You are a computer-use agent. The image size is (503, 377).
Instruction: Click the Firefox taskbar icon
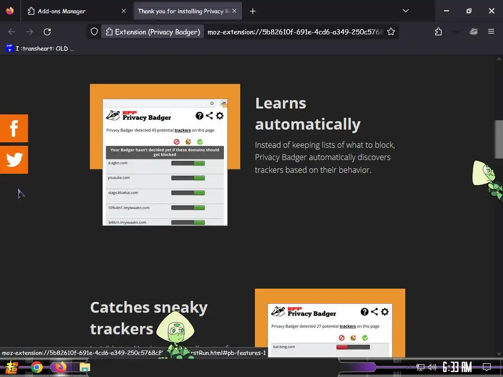coord(60,367)
